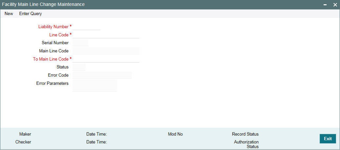340x150 pixels.
Task: Click the Date Time label beside Maker
Action: (96, 134)
